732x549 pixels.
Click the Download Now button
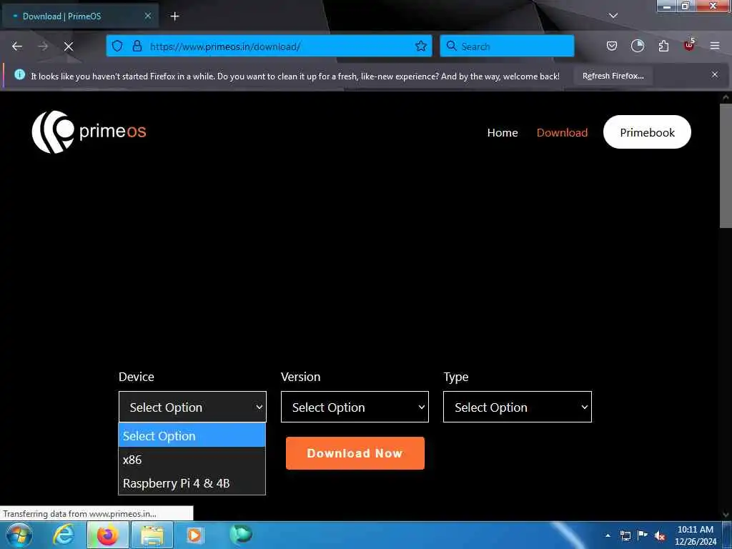pos(355,453)
